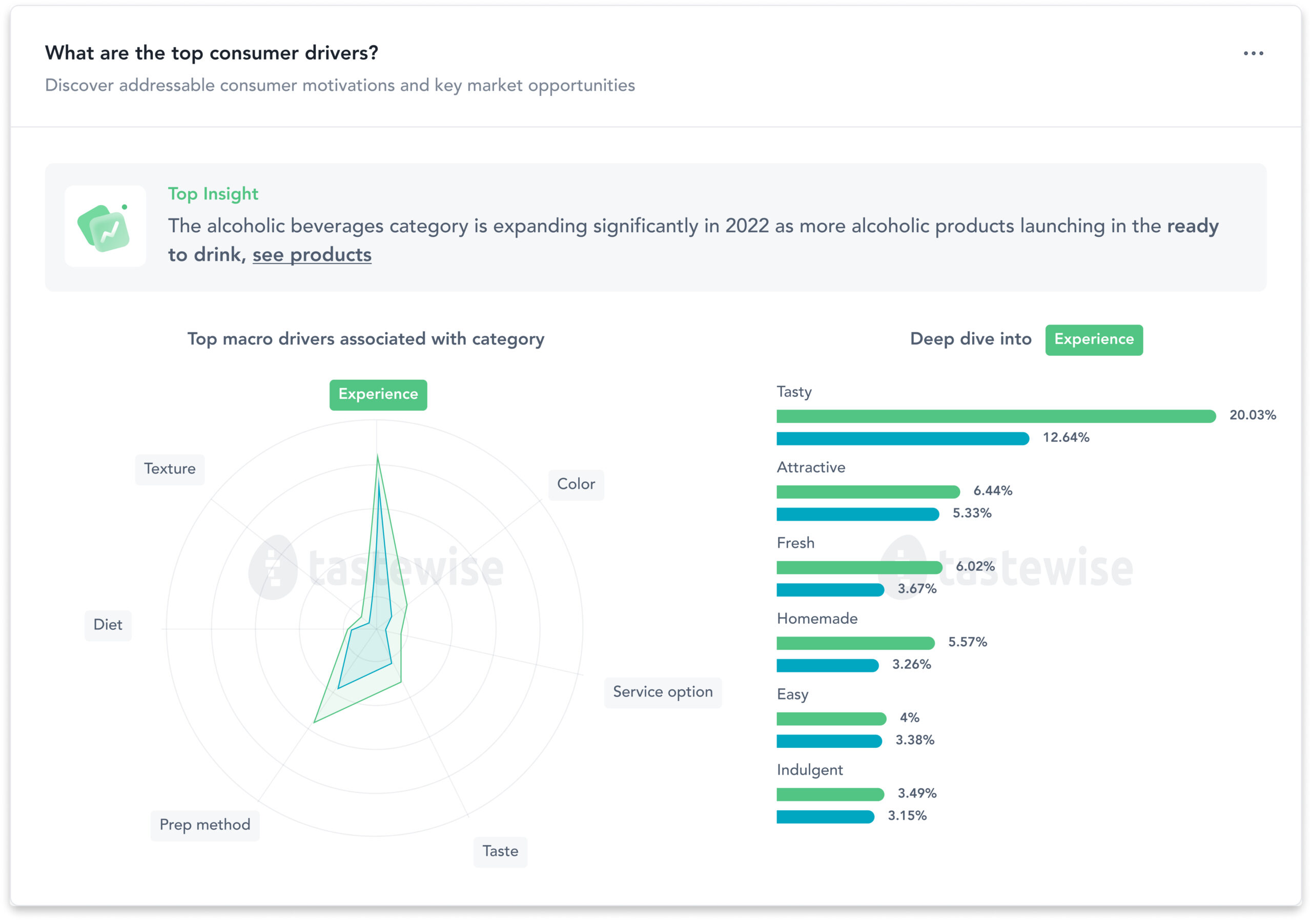Viewport: 1312px width, 921px height.
Task: Click the Top Insight chart icon
Action: tap(105, 227)
